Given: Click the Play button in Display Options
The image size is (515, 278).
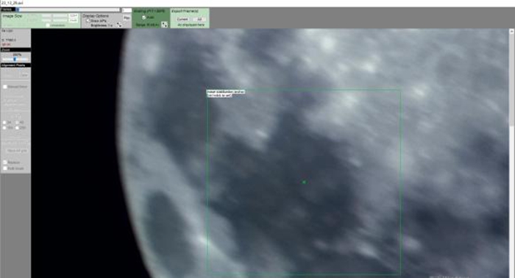Looking at the screenshot, I should 127,18.
